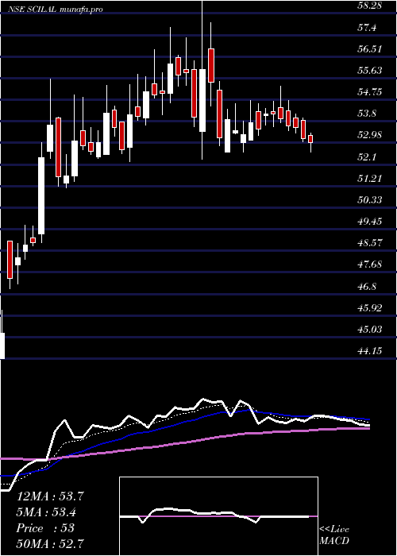Click the 12MA : 53.7 readout
This screenshot has width=397, height=556.
[x=50, y=496]
